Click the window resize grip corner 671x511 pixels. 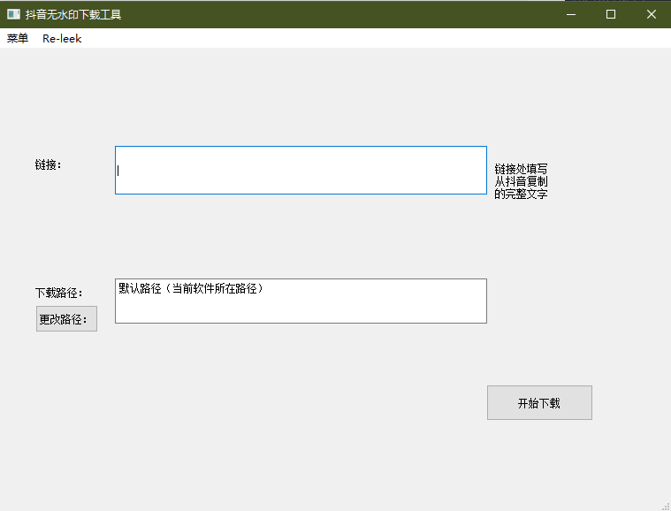point(666,506)
